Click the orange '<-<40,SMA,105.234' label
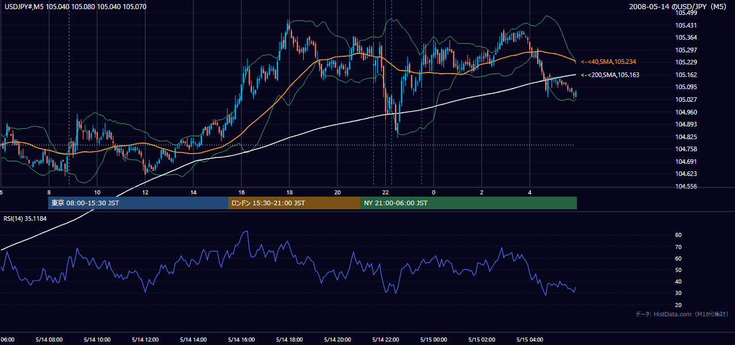 click(608, 62)
